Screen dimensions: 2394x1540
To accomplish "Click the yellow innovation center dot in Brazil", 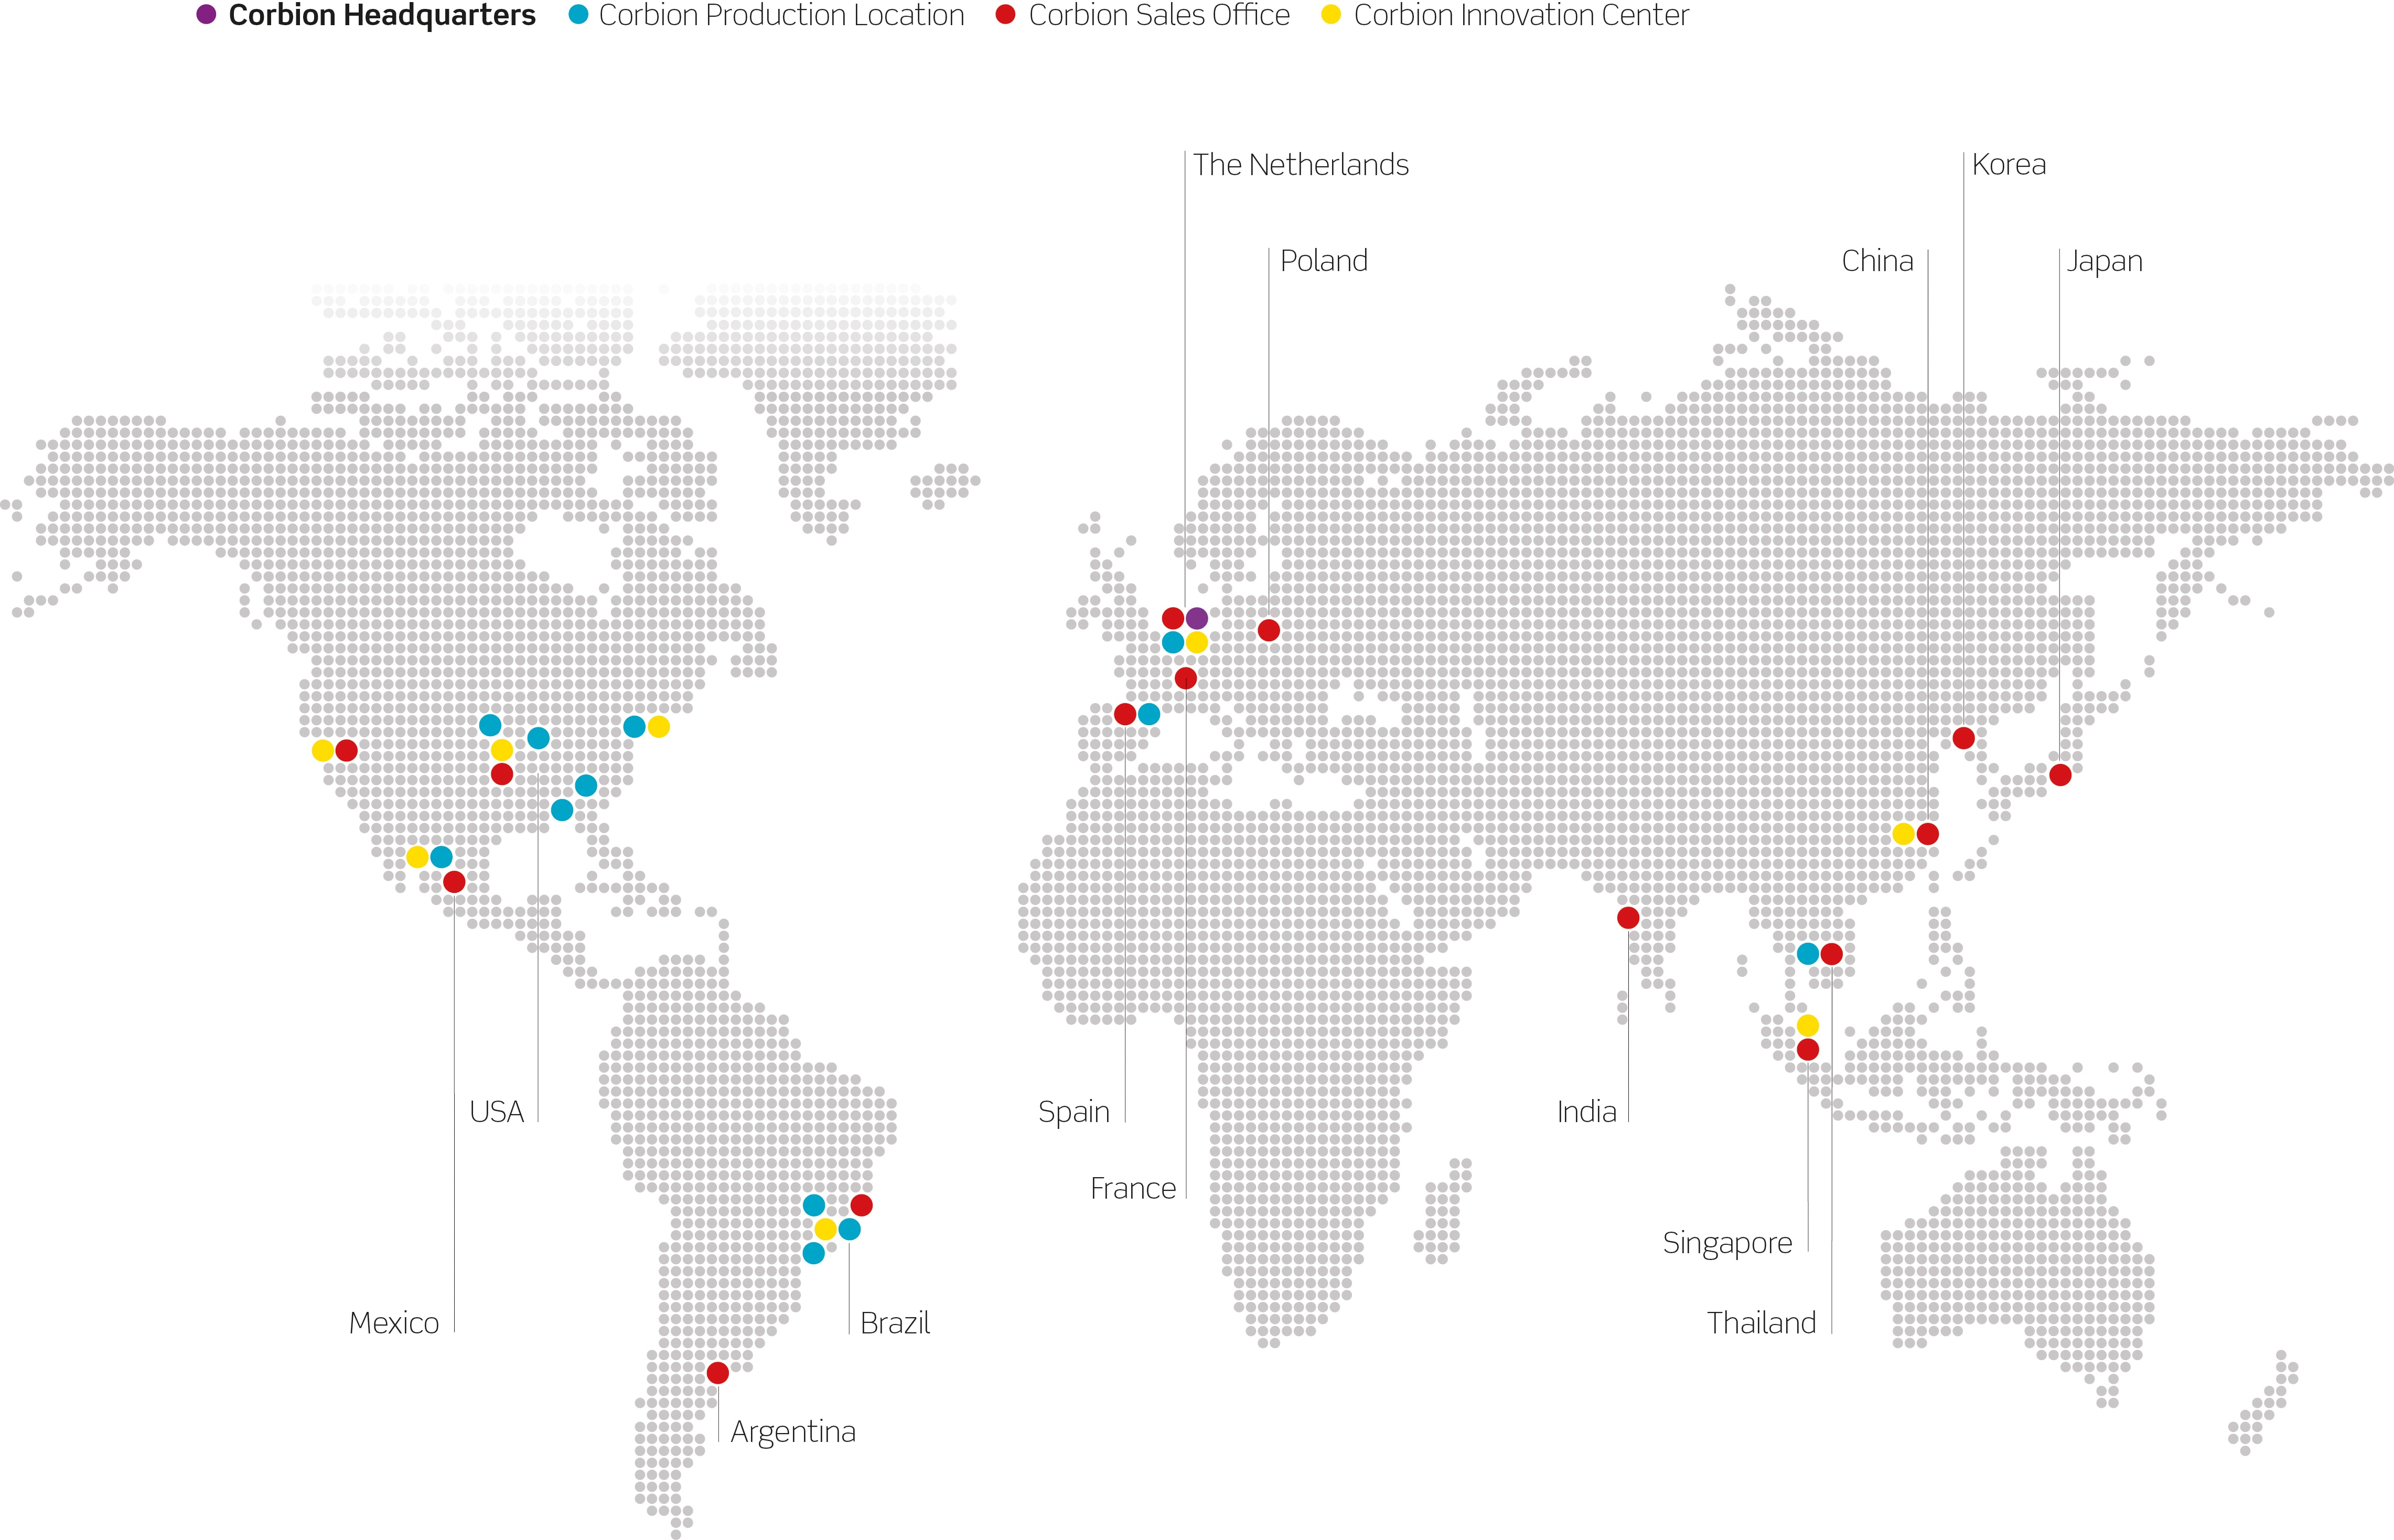I will (x=825, y=1229).
